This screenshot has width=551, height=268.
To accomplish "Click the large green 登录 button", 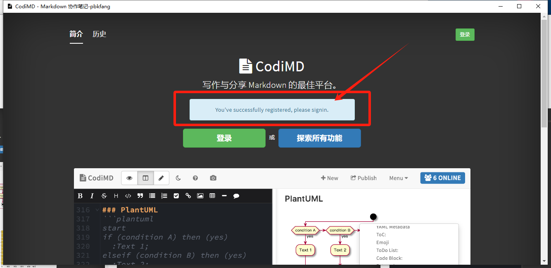I will click(x=224, y=138).
